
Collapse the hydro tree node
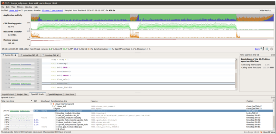pyautogui.click(x=54, y=109)
